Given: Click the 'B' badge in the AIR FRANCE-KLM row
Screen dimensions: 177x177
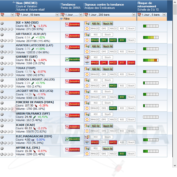Looking at the screenshot, I should [x=5, y=40].
